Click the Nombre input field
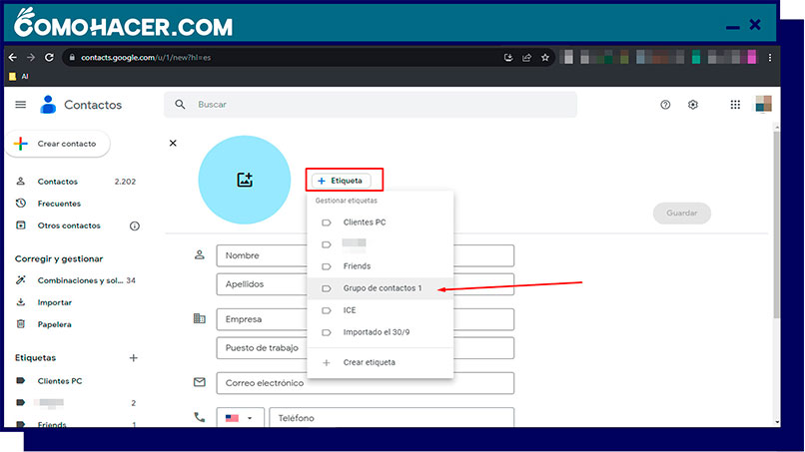Screen dimensions: 805x452 364,255
